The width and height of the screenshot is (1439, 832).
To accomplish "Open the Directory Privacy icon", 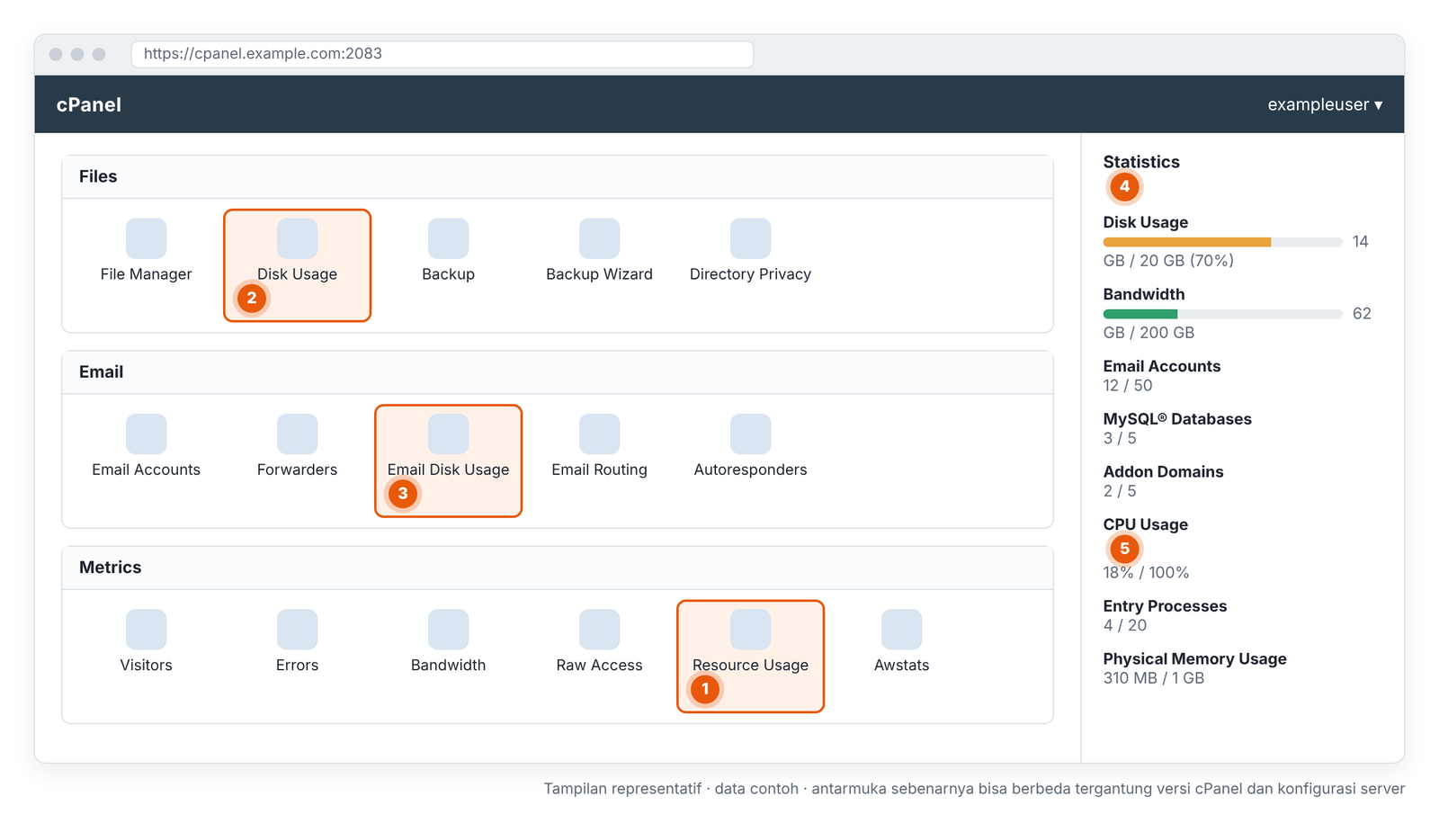I will coord(750,238).
